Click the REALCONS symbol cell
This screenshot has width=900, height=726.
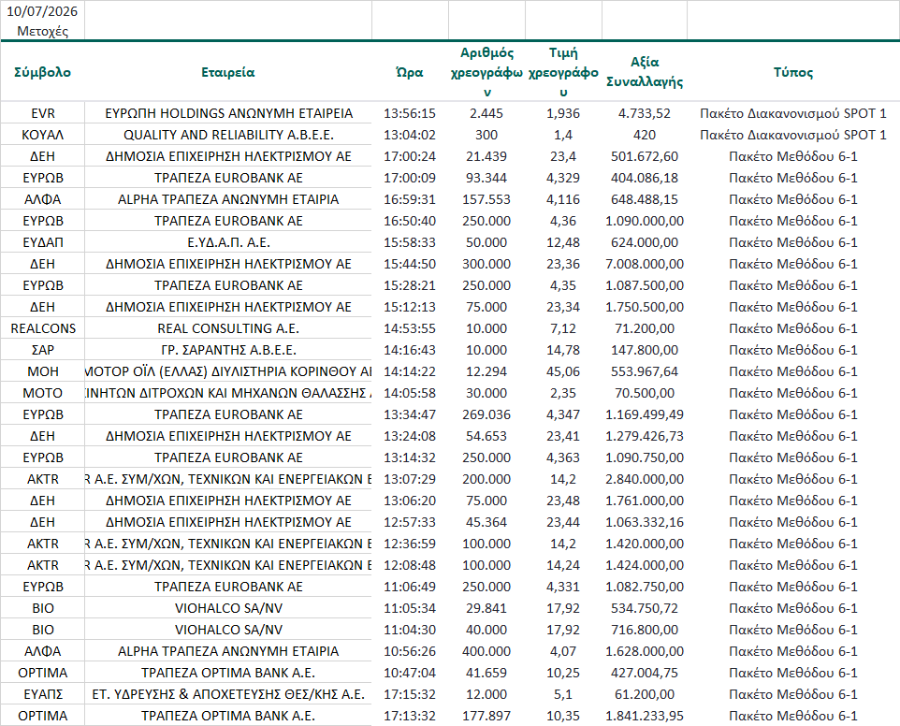coord(43,329)
